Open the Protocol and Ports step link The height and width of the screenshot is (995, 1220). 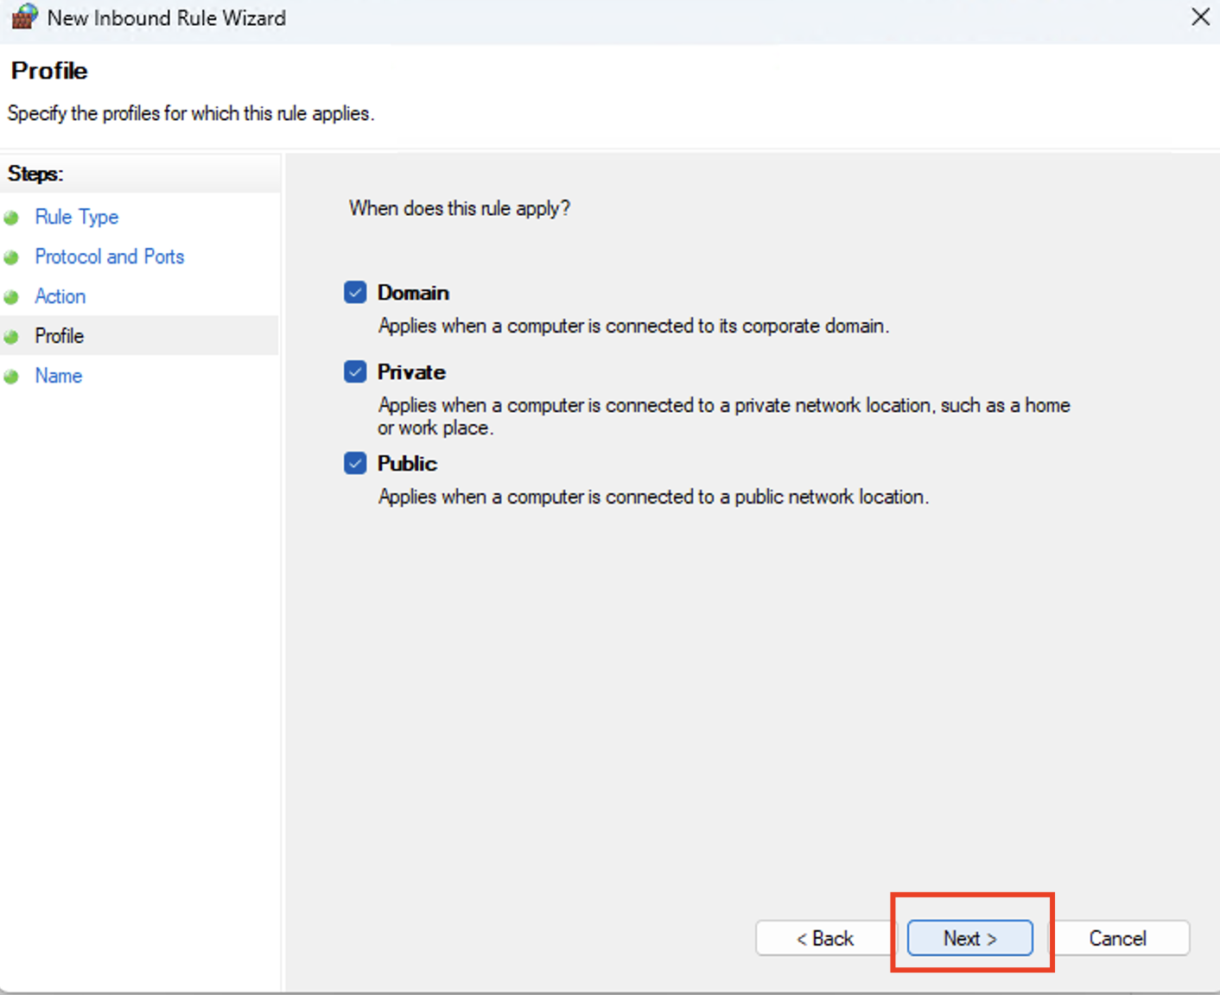tap(109, 257)
